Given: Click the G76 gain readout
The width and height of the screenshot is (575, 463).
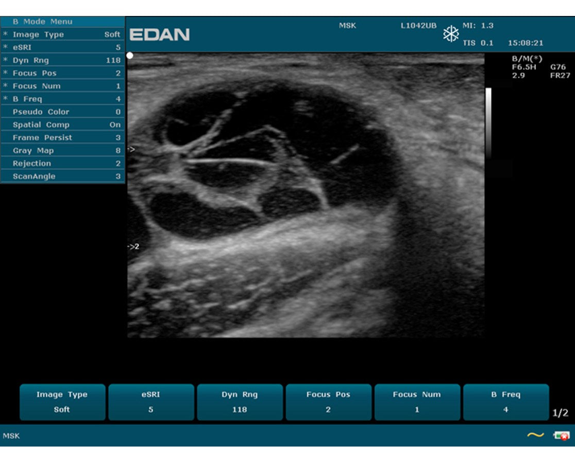Looking at the screenshot, I should [558, 67].
